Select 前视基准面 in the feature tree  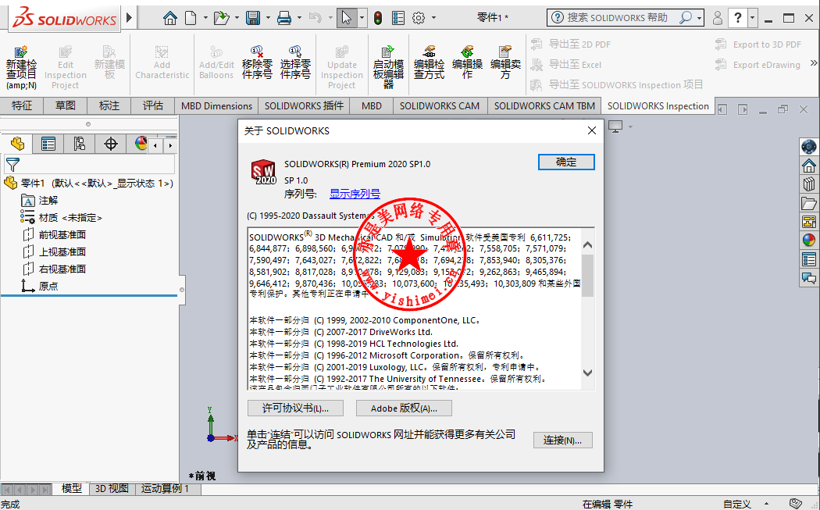(55, 235)
